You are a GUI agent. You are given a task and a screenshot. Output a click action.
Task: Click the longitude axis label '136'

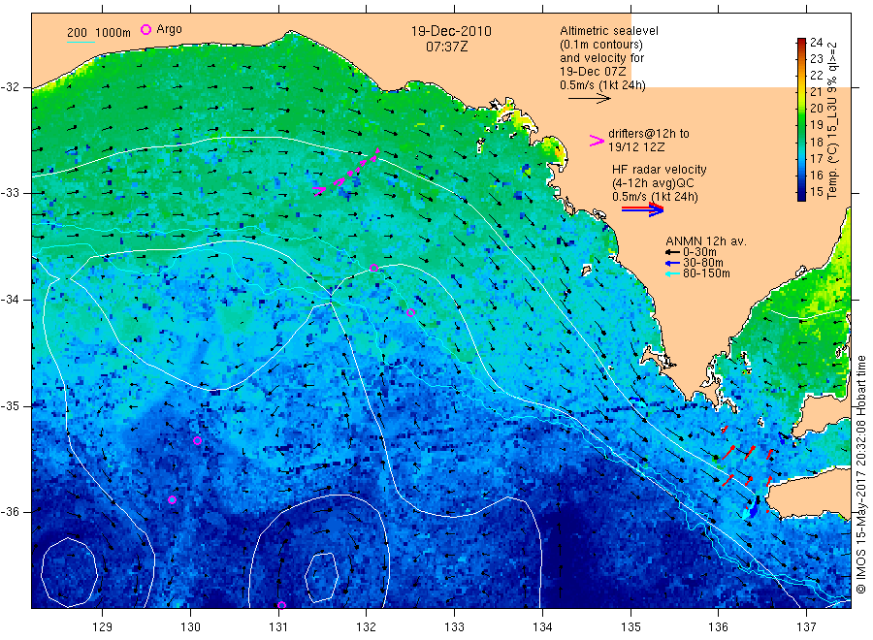pos(718,627)
